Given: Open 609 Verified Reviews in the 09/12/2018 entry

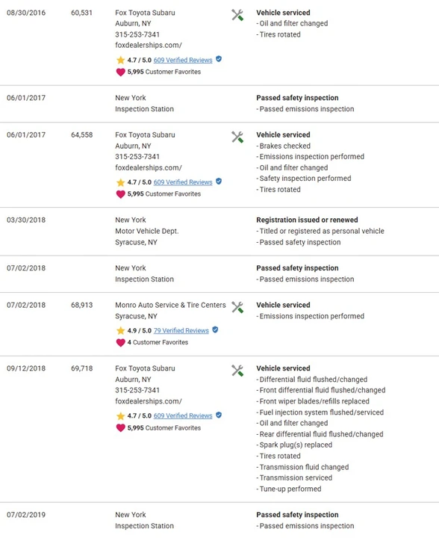Looking at the screenshot, I should 183,415.
